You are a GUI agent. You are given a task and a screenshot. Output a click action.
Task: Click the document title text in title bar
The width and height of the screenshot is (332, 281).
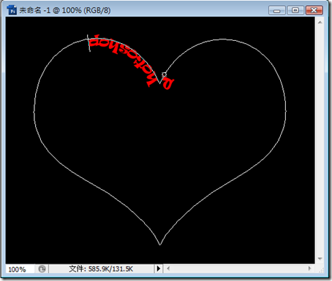pos(64,10)
